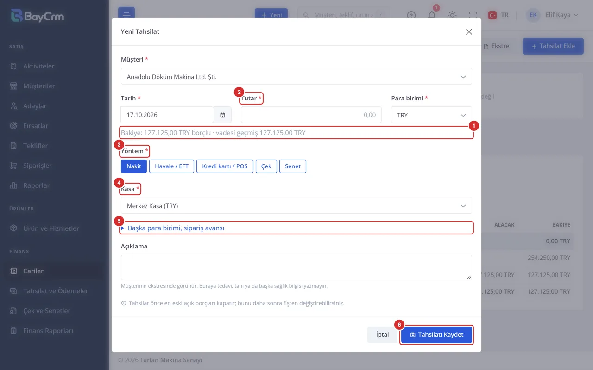
Task: Click the Tahsilatı Kaydet button
Action: pyautogui.click(x=436, y=334)
